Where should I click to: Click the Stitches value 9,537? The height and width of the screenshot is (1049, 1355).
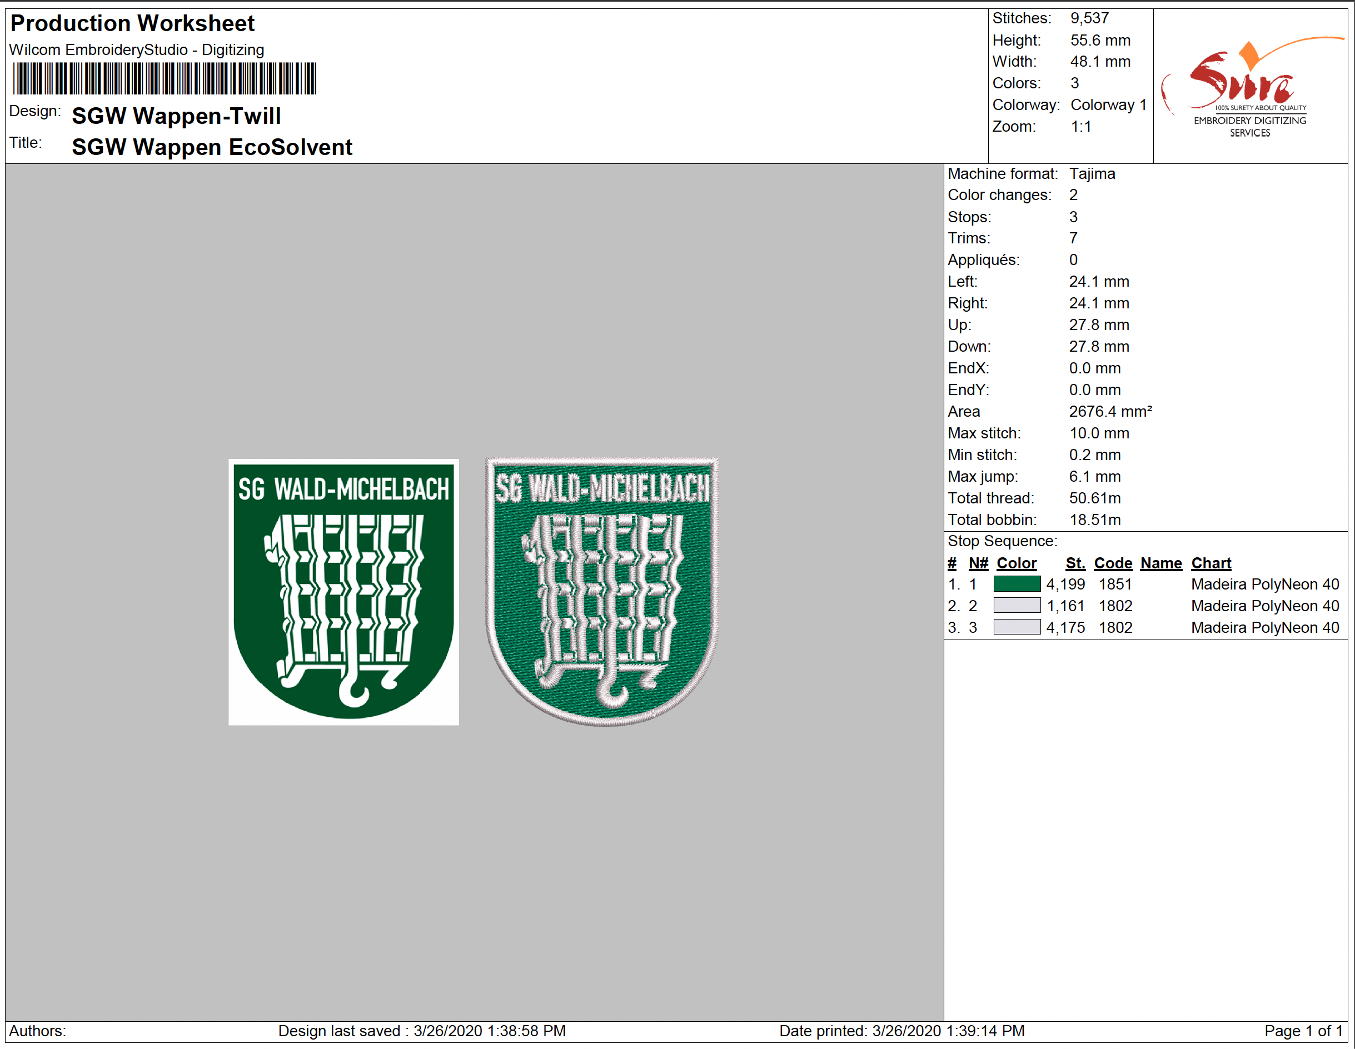click(1089, 18)
